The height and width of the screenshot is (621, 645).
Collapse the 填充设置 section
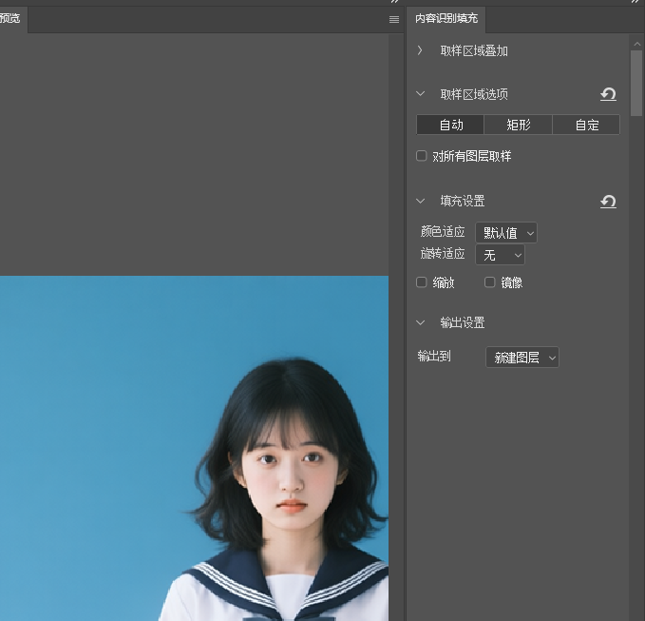pyautogui.click(x=421, y=201)
